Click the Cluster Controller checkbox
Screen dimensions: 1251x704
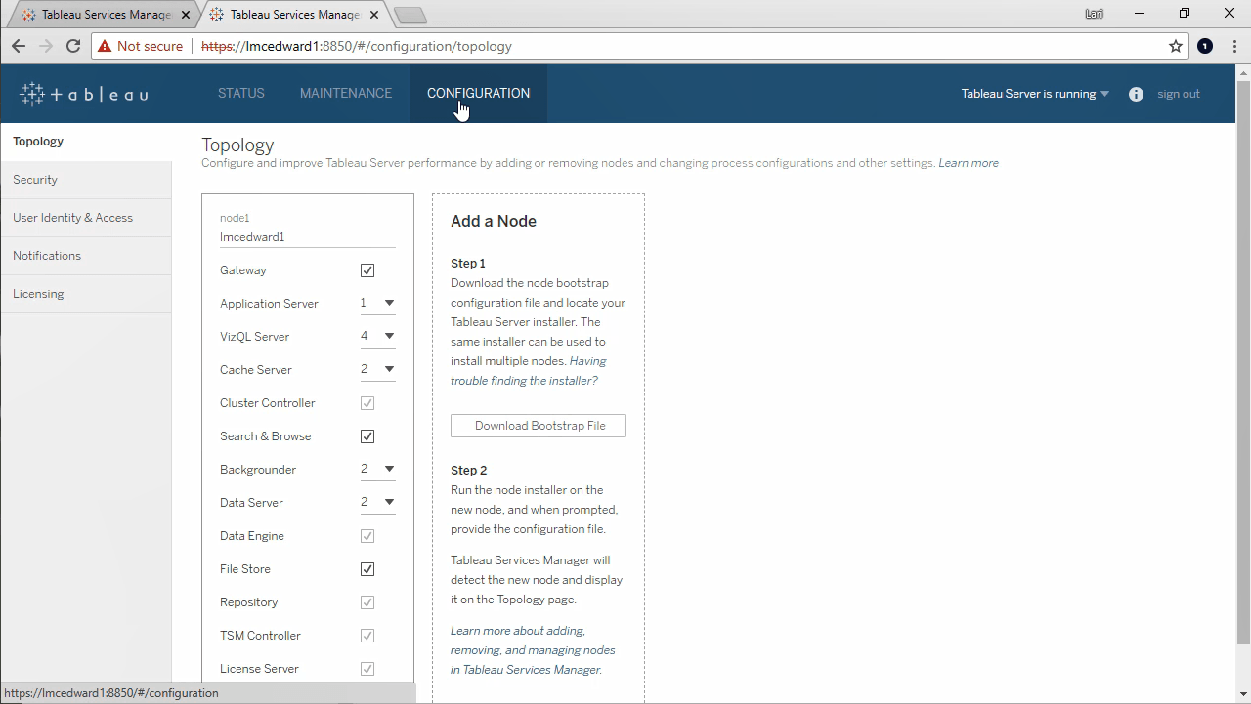click(367, 403)
